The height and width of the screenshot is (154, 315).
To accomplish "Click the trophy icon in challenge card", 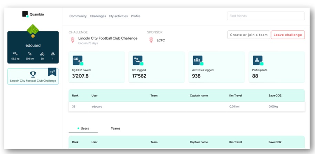I will click(33, 74).
